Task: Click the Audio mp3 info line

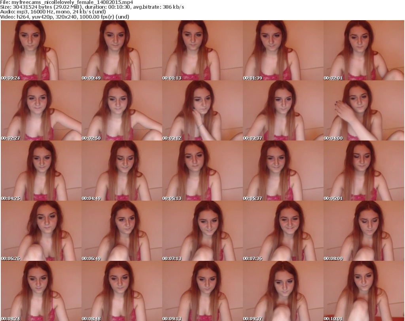Action: (53, 12)
